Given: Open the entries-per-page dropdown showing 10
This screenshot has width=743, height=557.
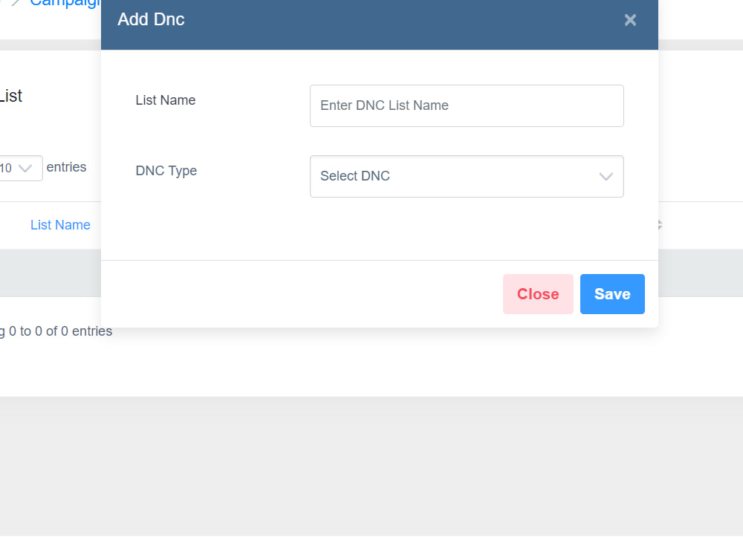Looking at the screenshot, I should (x=19, y=168).
